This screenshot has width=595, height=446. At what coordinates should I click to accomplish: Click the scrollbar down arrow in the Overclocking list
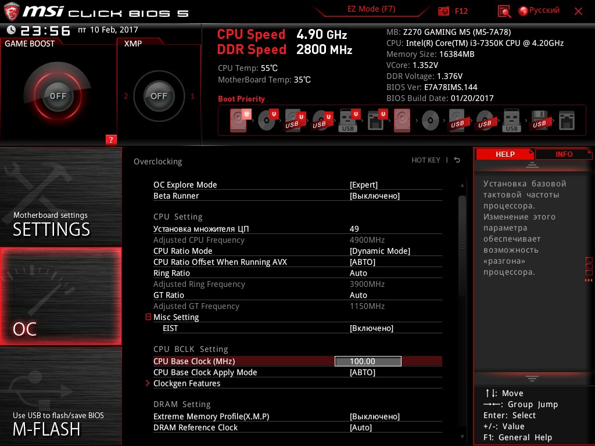462,437
